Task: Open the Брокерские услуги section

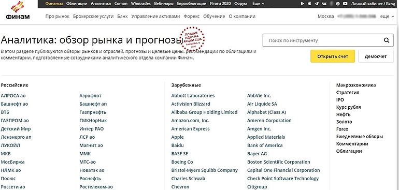Action: pyautogui.click(x=93, y=16)
